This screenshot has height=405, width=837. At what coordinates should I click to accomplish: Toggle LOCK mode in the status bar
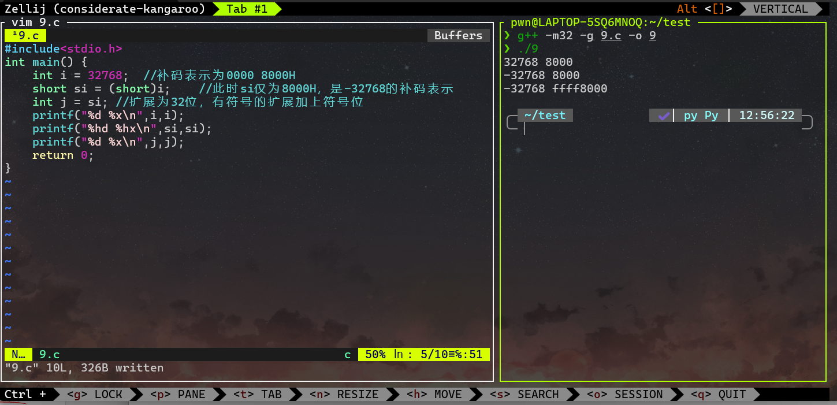tap(95, 395)
